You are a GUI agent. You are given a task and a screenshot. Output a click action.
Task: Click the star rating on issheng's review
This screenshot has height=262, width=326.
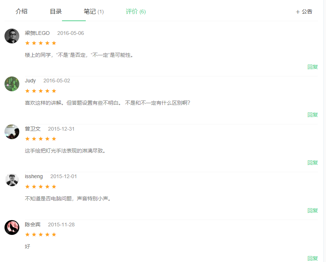point(40,187)
